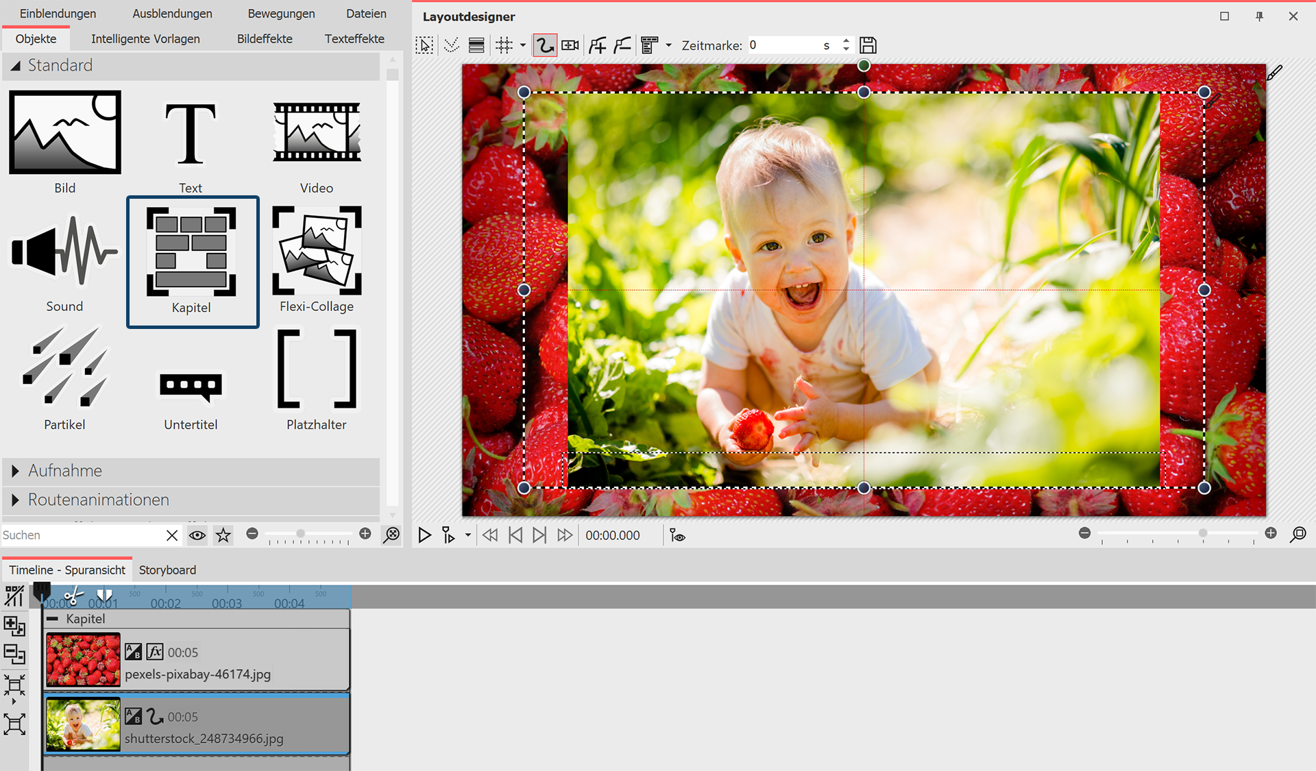
Task: Activate the camera pan tool in Layoutdesigner
Action: 570,45
